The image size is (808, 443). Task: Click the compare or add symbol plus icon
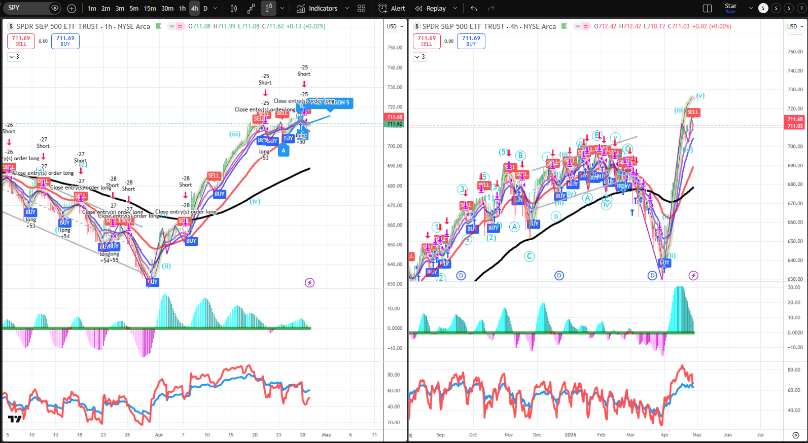(72, 8)
